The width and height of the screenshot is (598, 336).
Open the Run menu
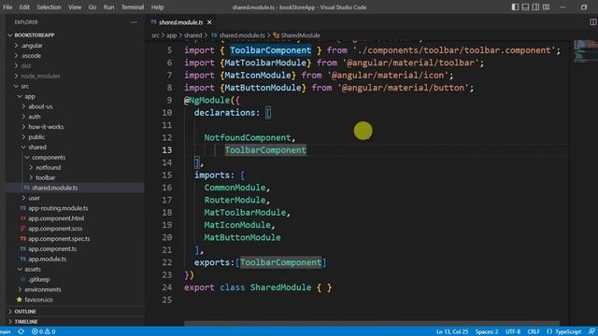click(x=108, y=7)
